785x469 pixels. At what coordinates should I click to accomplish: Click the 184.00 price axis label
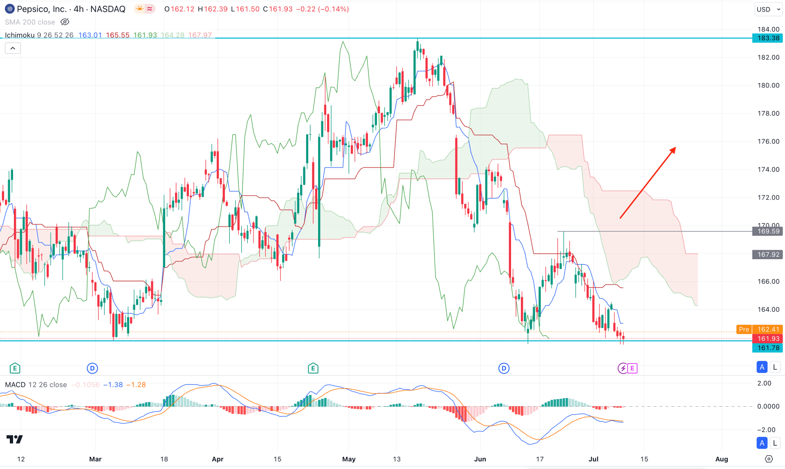click(x=768, y=29)
